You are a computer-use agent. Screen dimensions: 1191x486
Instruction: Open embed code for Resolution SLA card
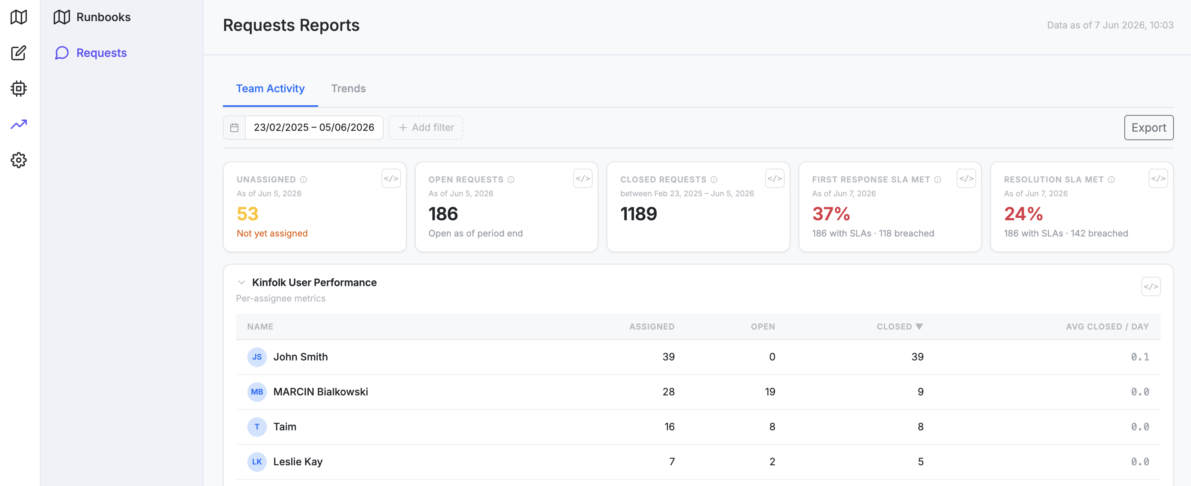click(x=1158, y=179)
